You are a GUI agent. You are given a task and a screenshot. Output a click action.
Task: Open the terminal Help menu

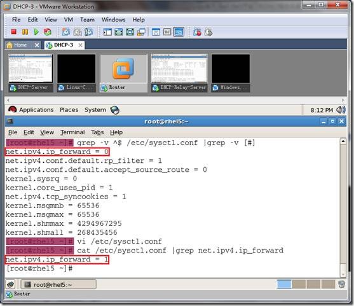116,132
